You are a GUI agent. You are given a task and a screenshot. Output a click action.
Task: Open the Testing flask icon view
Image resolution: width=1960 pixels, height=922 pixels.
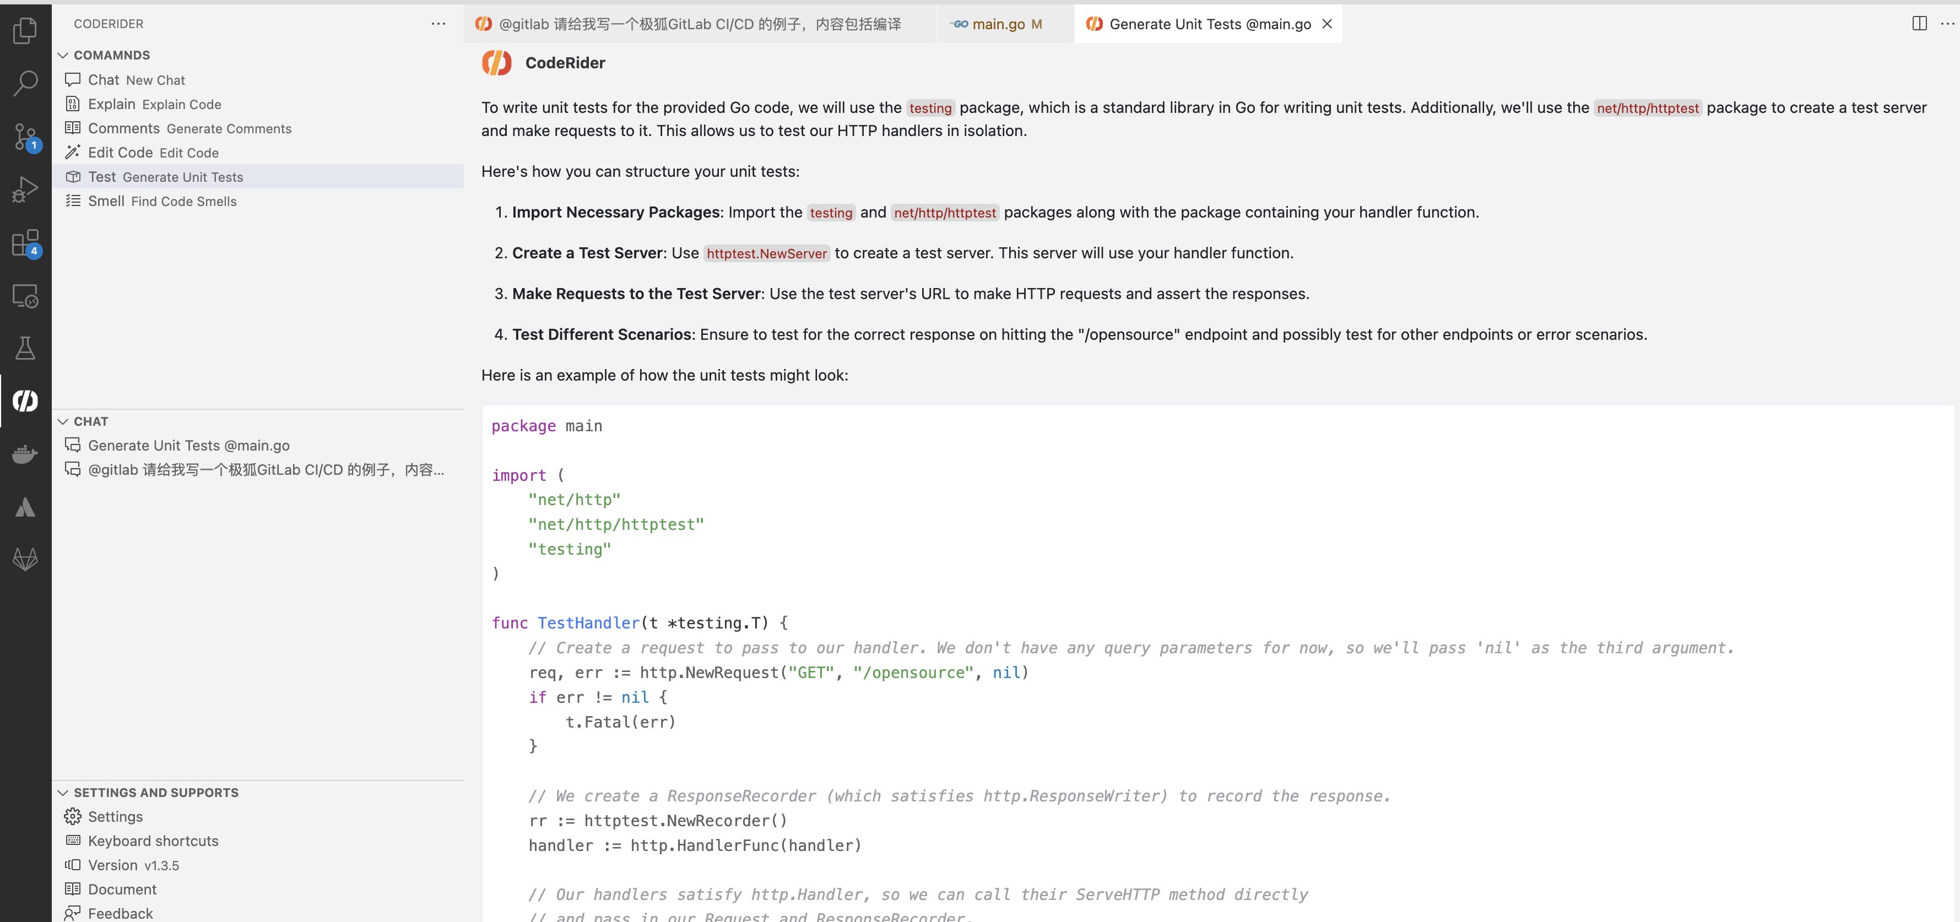coord(25,349)
